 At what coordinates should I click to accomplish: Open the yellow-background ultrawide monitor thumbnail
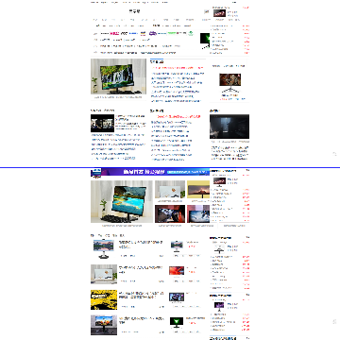[x=198, y=190]
